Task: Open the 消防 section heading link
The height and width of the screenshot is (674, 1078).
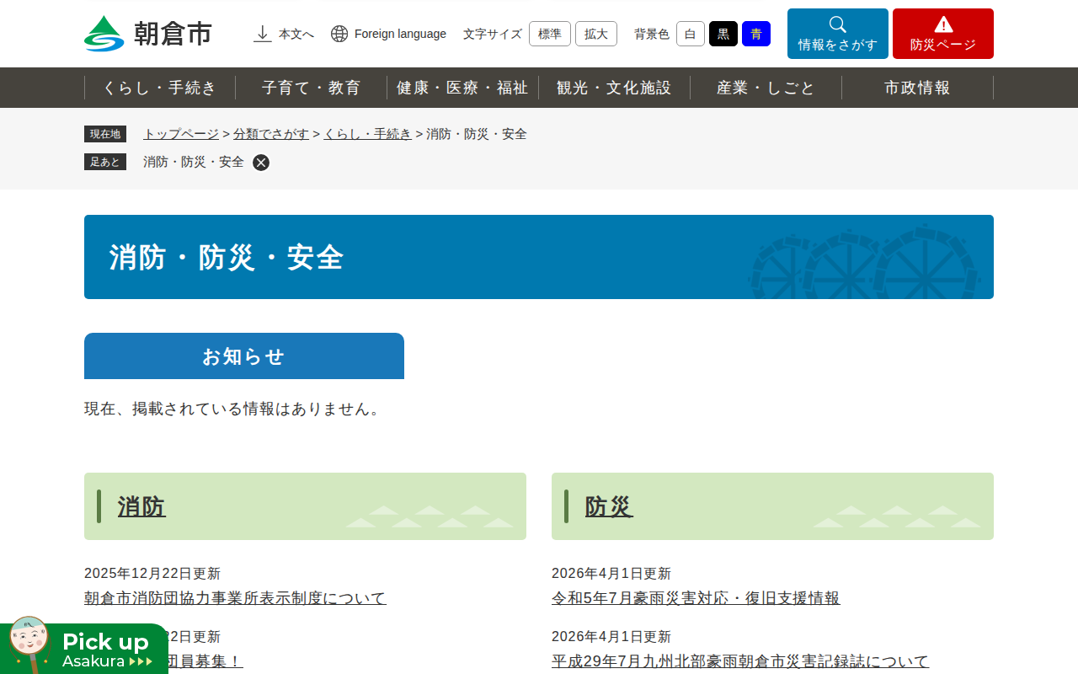Action: pos(141,506)
